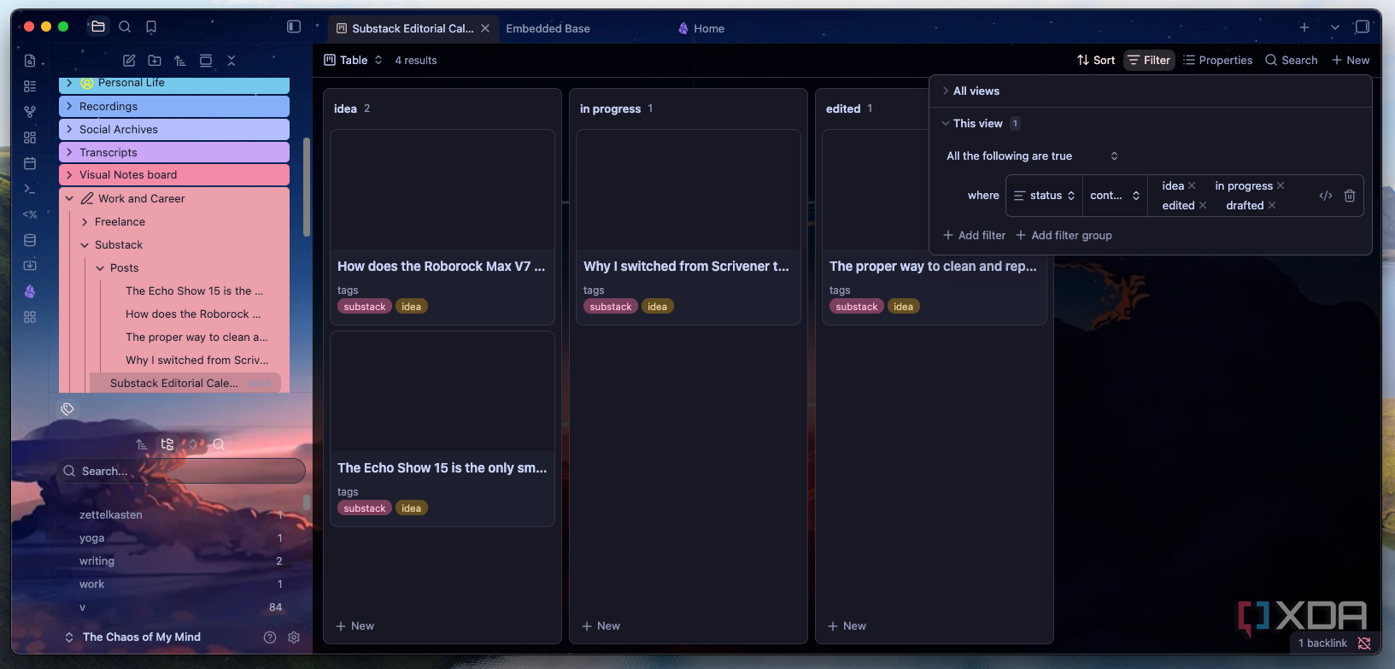Switch the filter to advanced formula editor
This screenshot has height=669, width=1395.
pyautogui.click(x=1326, y=196)
